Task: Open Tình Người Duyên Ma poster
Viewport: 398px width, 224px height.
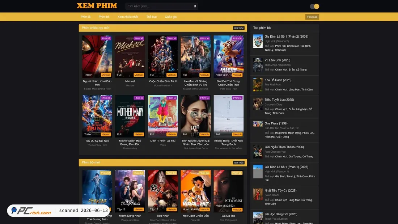Action: pos(196,116)
